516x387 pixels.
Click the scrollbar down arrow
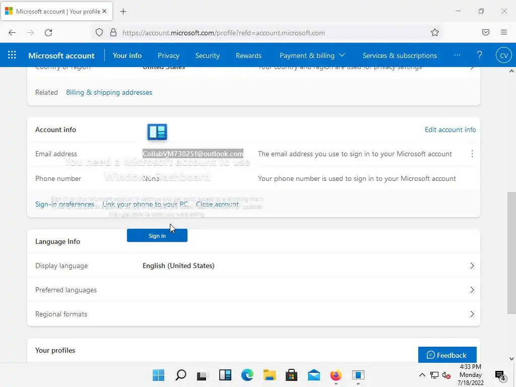511,359
